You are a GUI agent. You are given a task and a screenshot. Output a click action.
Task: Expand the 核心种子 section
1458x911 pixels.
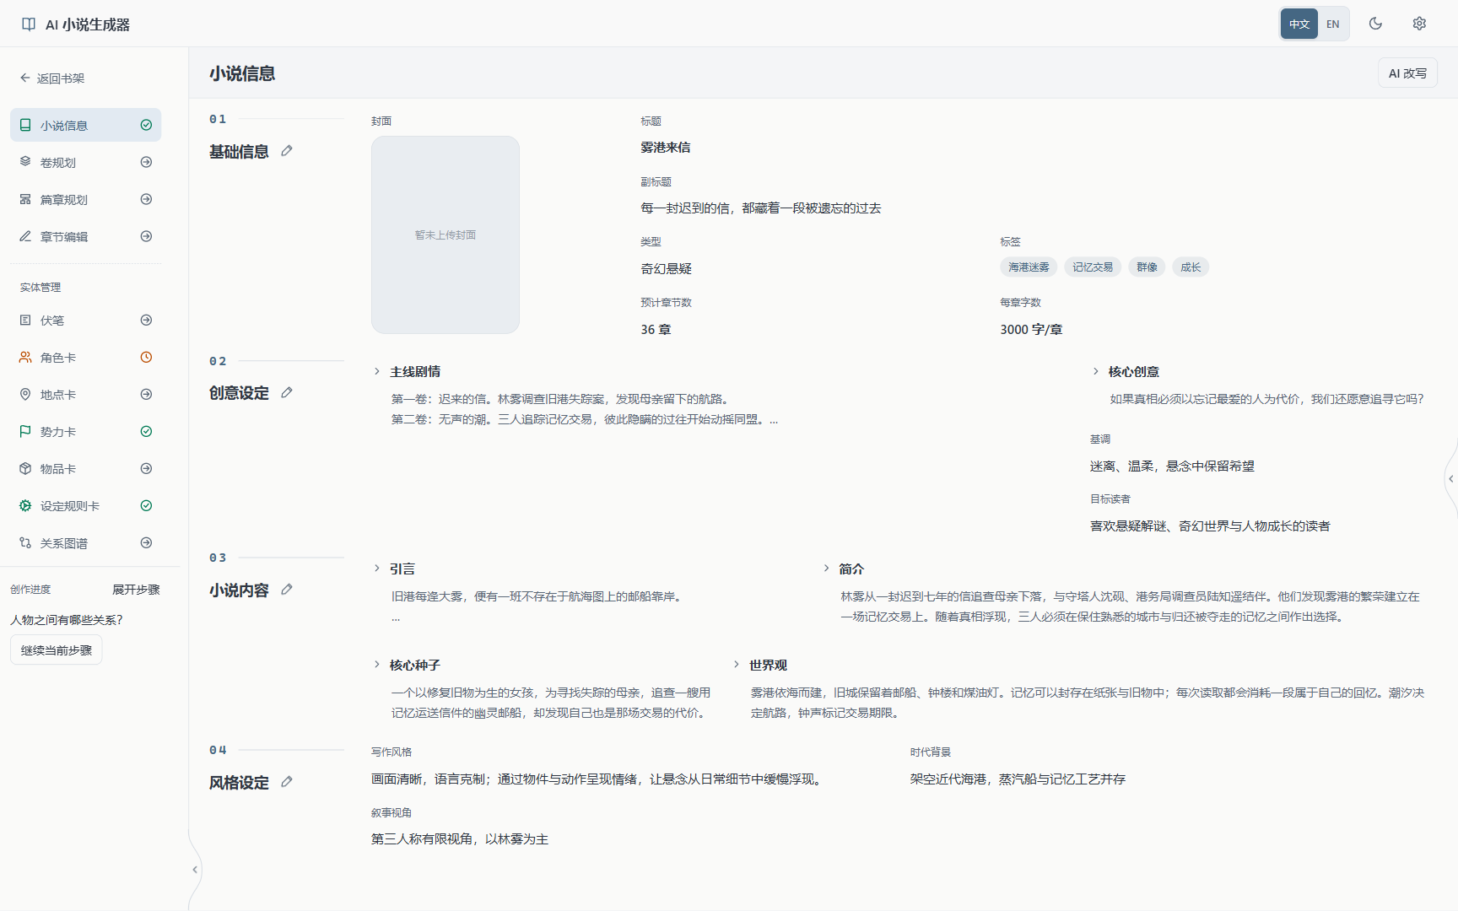click(408, 666)
